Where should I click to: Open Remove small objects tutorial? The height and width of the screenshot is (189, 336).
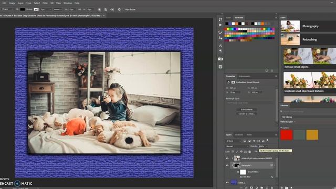tap(310, 58)
